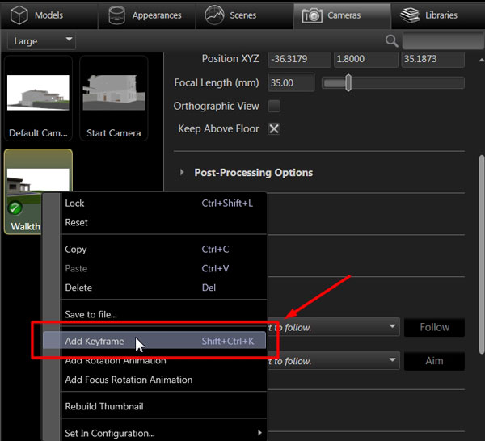Click the search magnifier icon
The width and height of the screenshot is (485, 441).
click(392, 41)
